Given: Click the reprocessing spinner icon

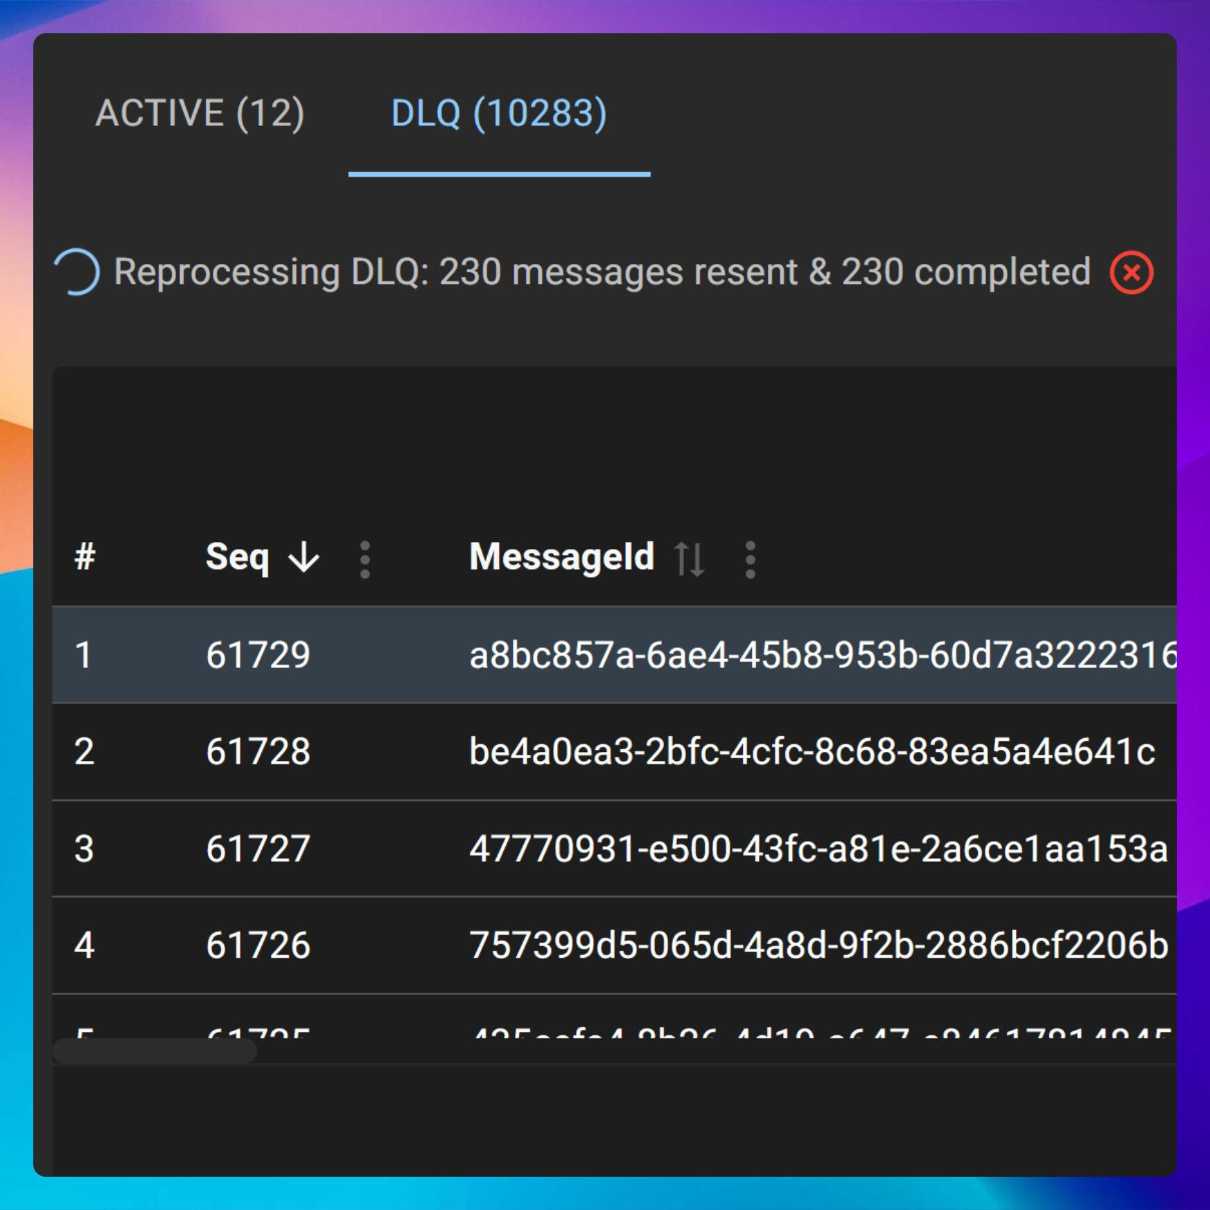Looking at the screenshot, I should 78,272.
